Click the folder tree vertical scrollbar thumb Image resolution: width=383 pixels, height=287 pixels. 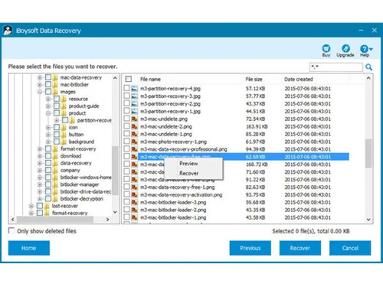[x=115, y=171]
